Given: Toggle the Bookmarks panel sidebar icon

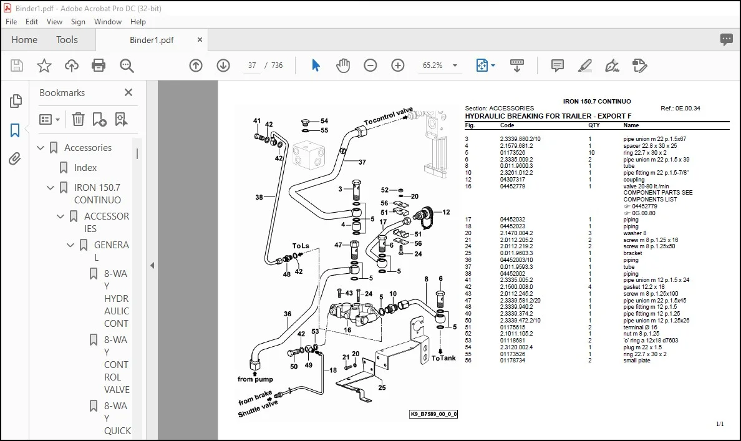Looking at the screenshot, I should click(x=15, y=130).
